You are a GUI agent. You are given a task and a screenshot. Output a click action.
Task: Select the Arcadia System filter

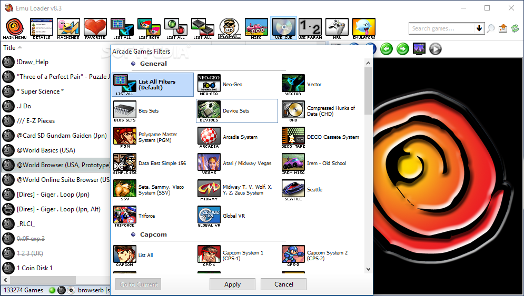(236, 137)
